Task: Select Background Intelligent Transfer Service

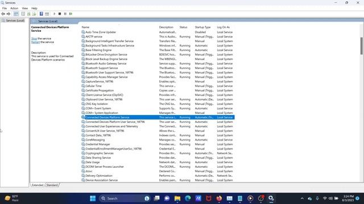Action: (158, 41)
